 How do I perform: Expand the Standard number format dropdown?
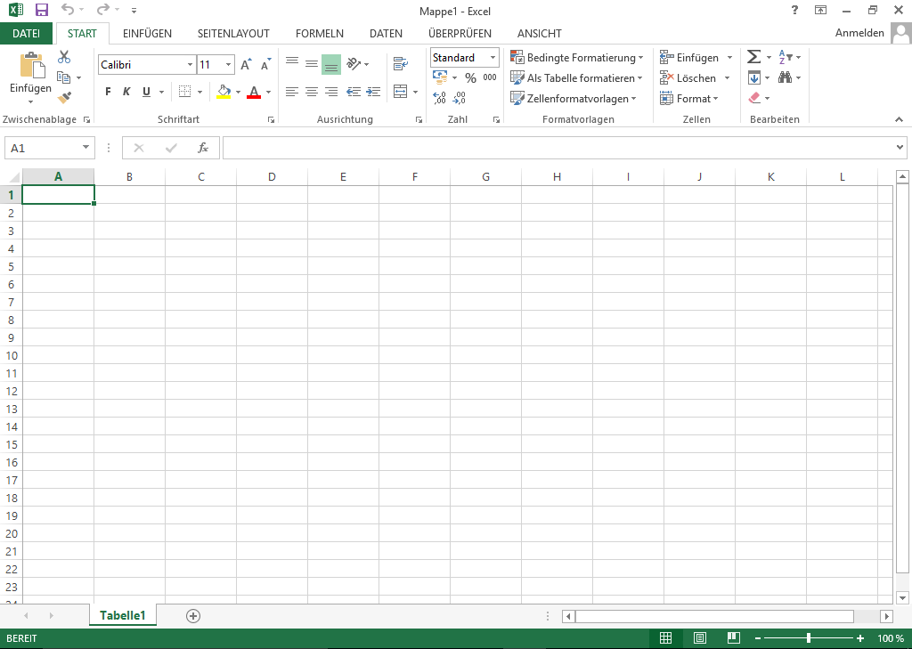click(493, 58)
